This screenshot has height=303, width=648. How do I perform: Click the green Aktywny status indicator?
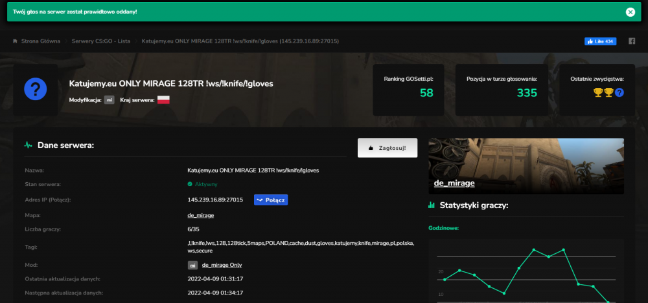tap(202, 184)
